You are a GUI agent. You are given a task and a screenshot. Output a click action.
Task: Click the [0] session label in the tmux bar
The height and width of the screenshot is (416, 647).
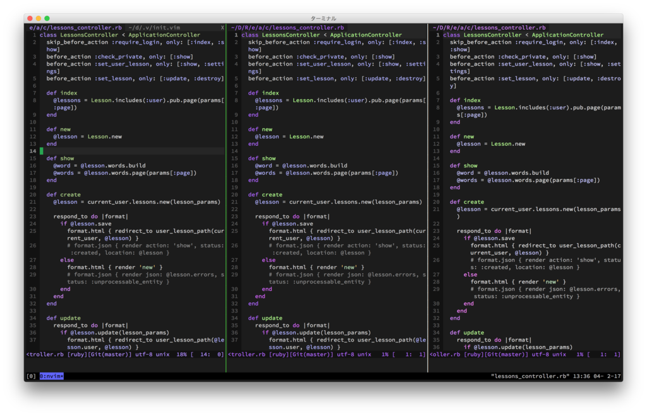31,376
